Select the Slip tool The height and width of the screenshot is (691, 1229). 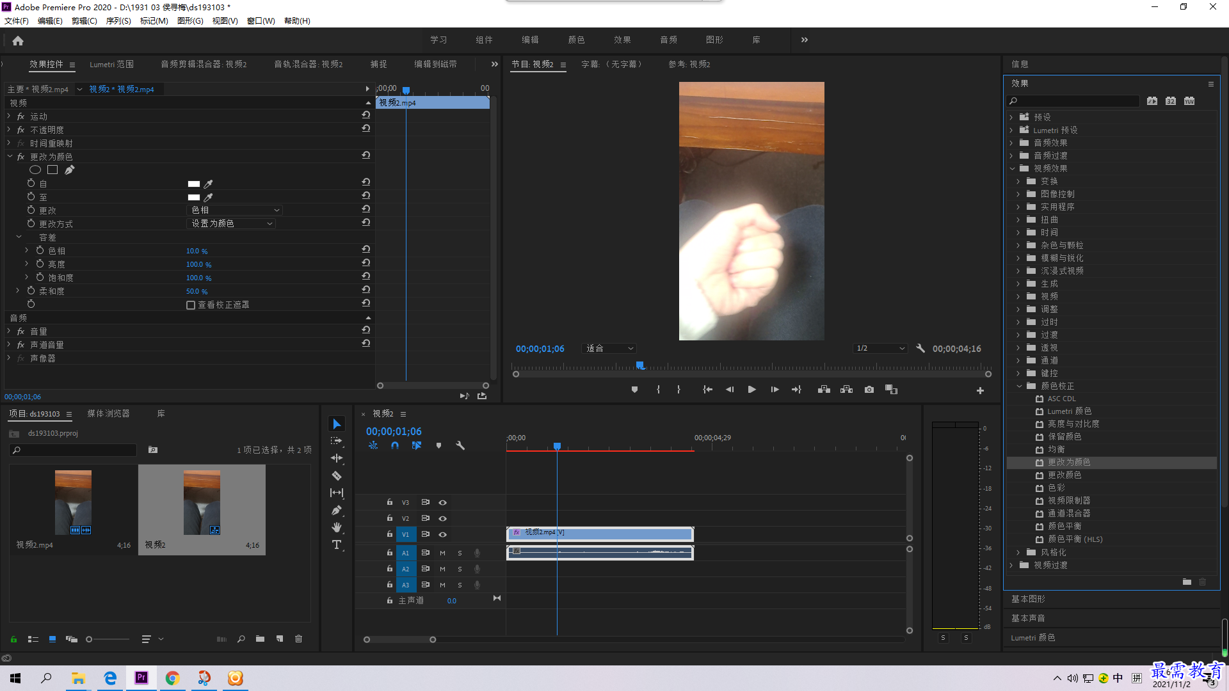point(337,493)
